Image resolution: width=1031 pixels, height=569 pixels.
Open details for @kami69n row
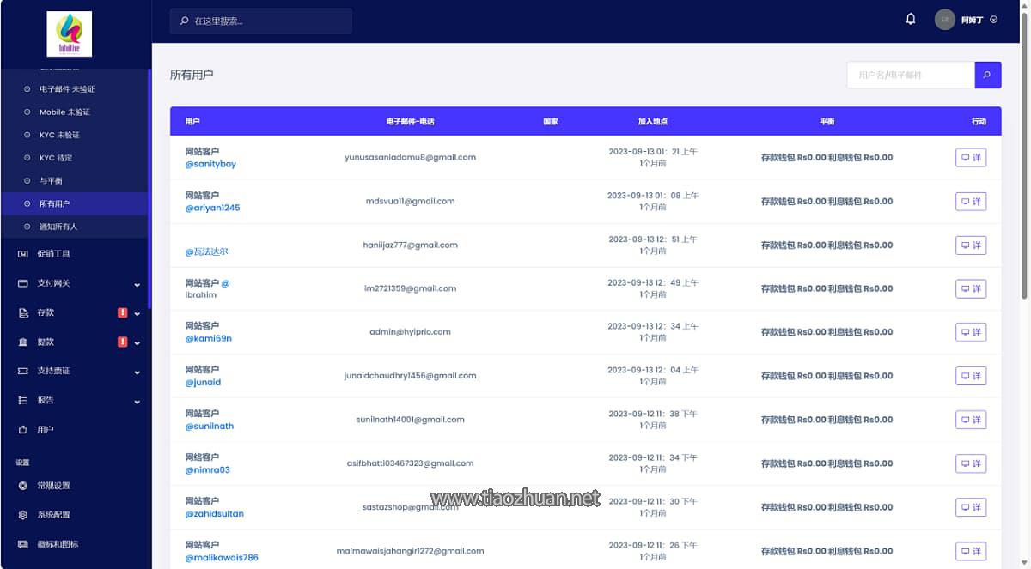[971, 332]
